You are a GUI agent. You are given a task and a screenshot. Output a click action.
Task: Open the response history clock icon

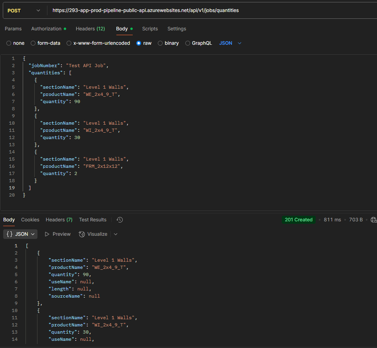(120, 220)
